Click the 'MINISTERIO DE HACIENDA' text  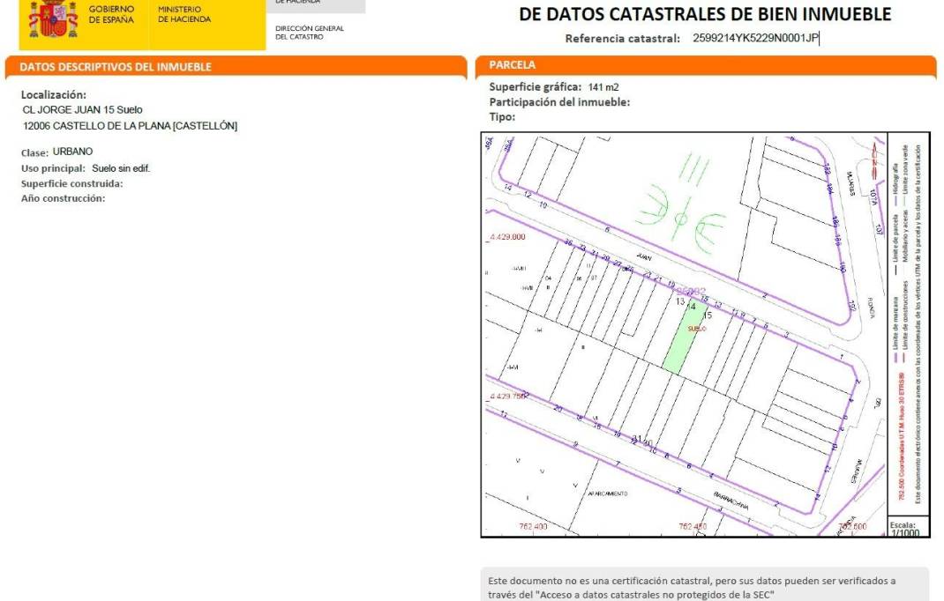tap(184, 14)
